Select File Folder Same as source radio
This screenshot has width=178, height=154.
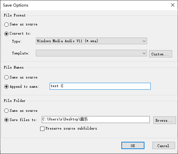tap(6, 110)
